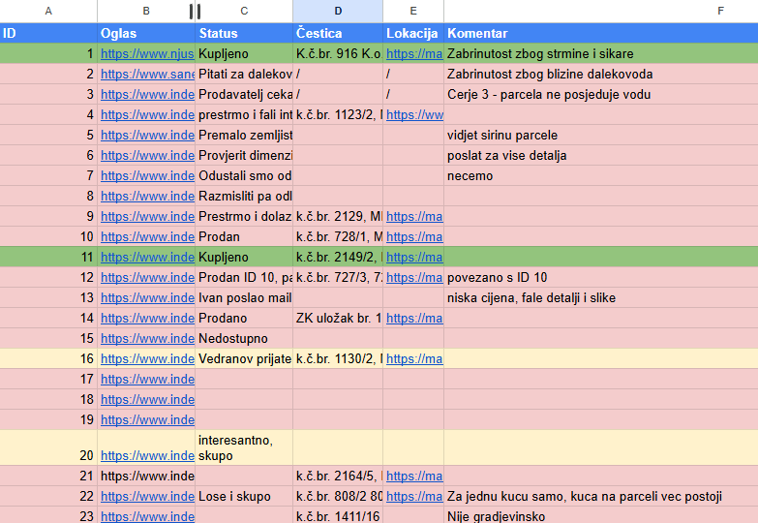Open the Oglas link for ID 16

147,359
